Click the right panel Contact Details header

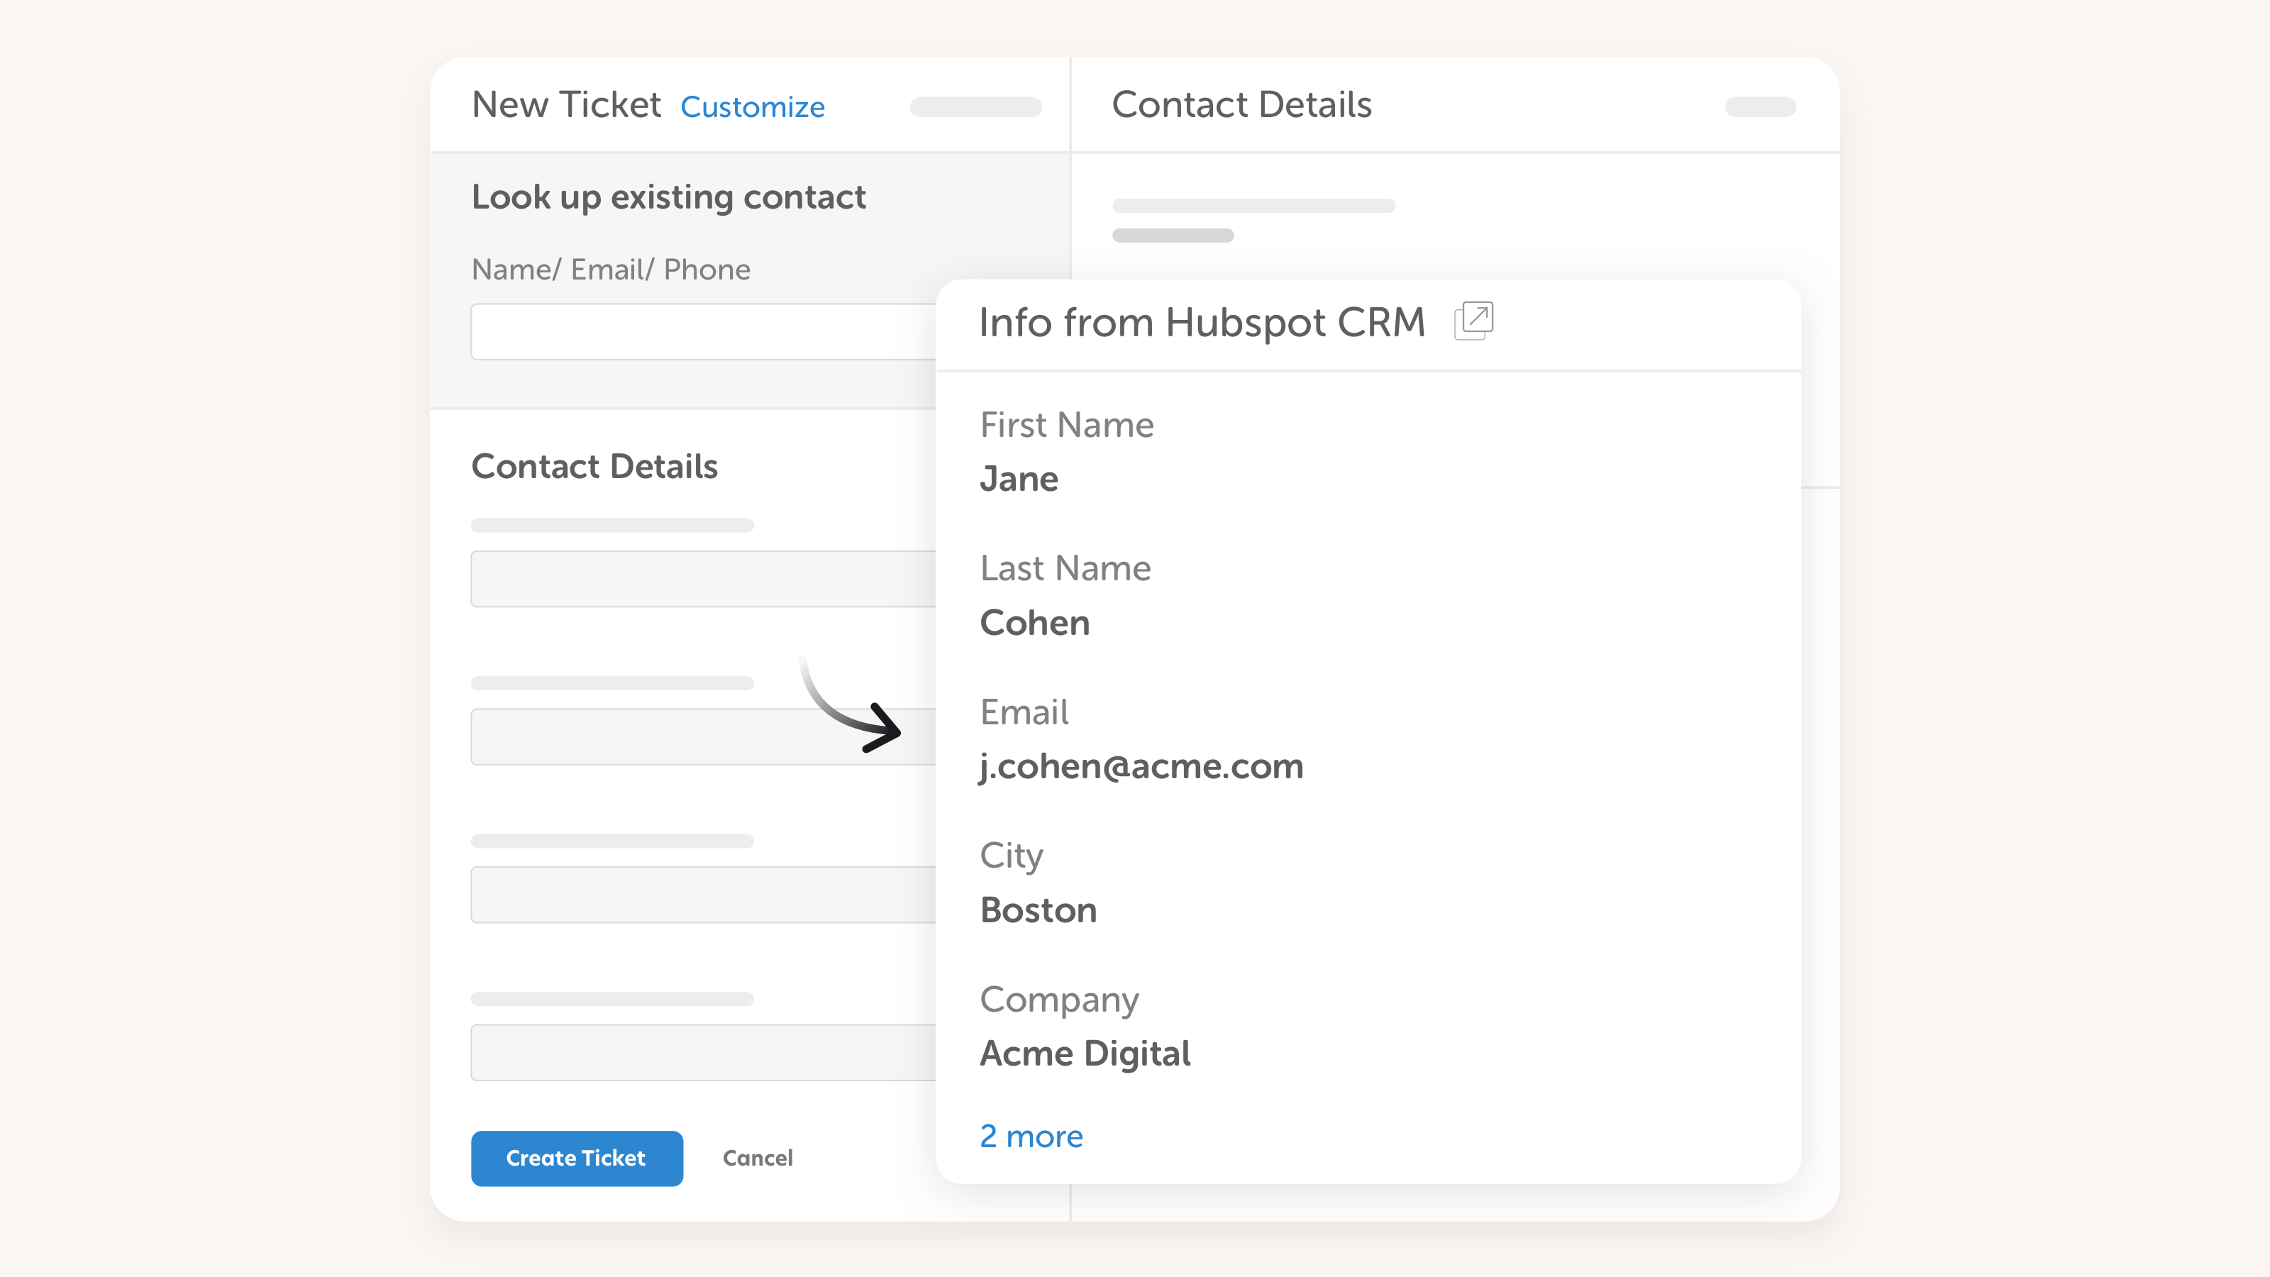pos(1241,105)
